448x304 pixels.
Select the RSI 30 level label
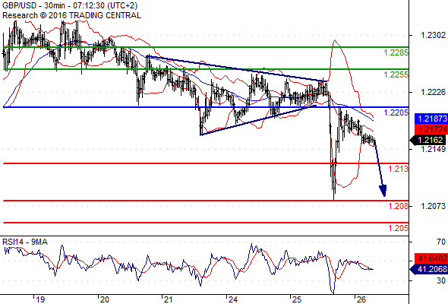click(441, 281)
